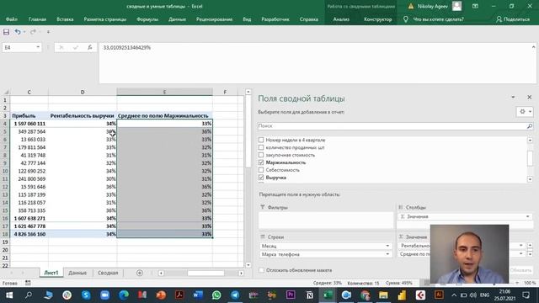Open the Значения dropdown in the Столбцы area
Image resolution: width=539 pixels, height=303 pixels.
point(528,217)
